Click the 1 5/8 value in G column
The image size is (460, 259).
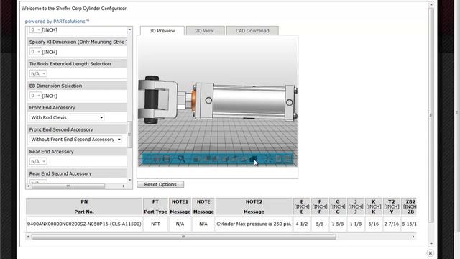(x=338, y=224)
